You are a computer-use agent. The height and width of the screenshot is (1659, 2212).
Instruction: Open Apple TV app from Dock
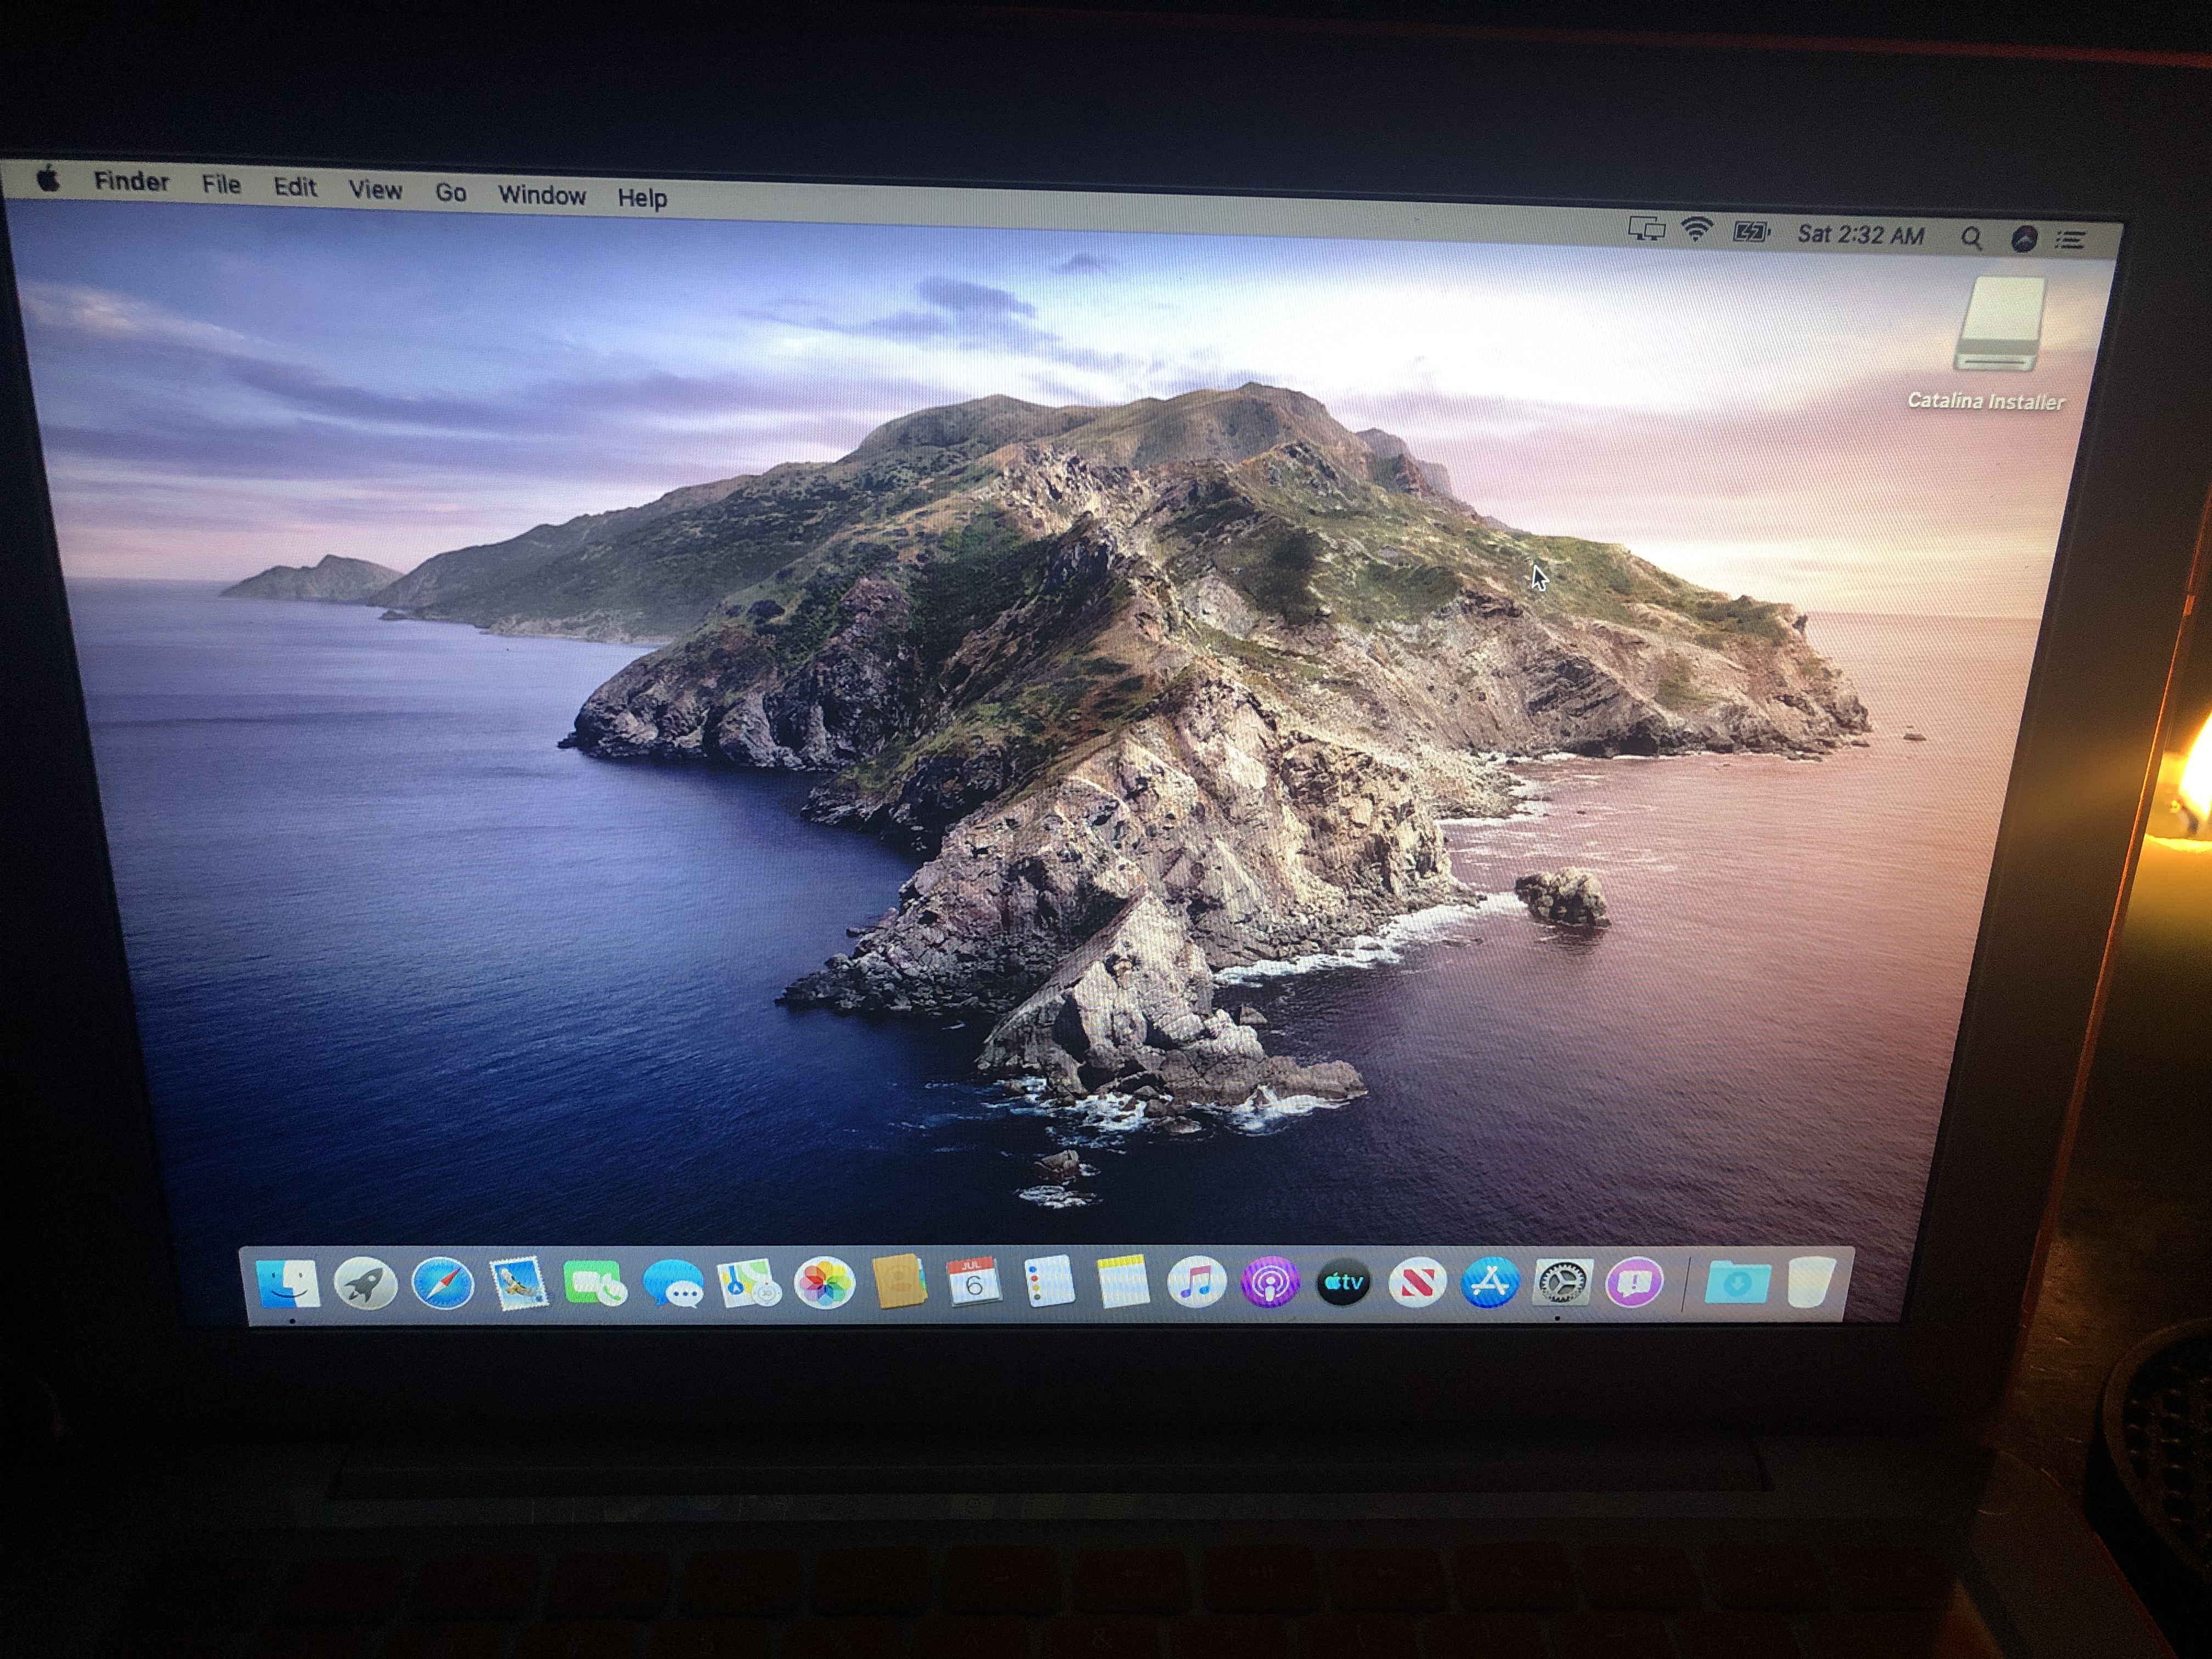pyautogui.click(x=1343, y=1281)
